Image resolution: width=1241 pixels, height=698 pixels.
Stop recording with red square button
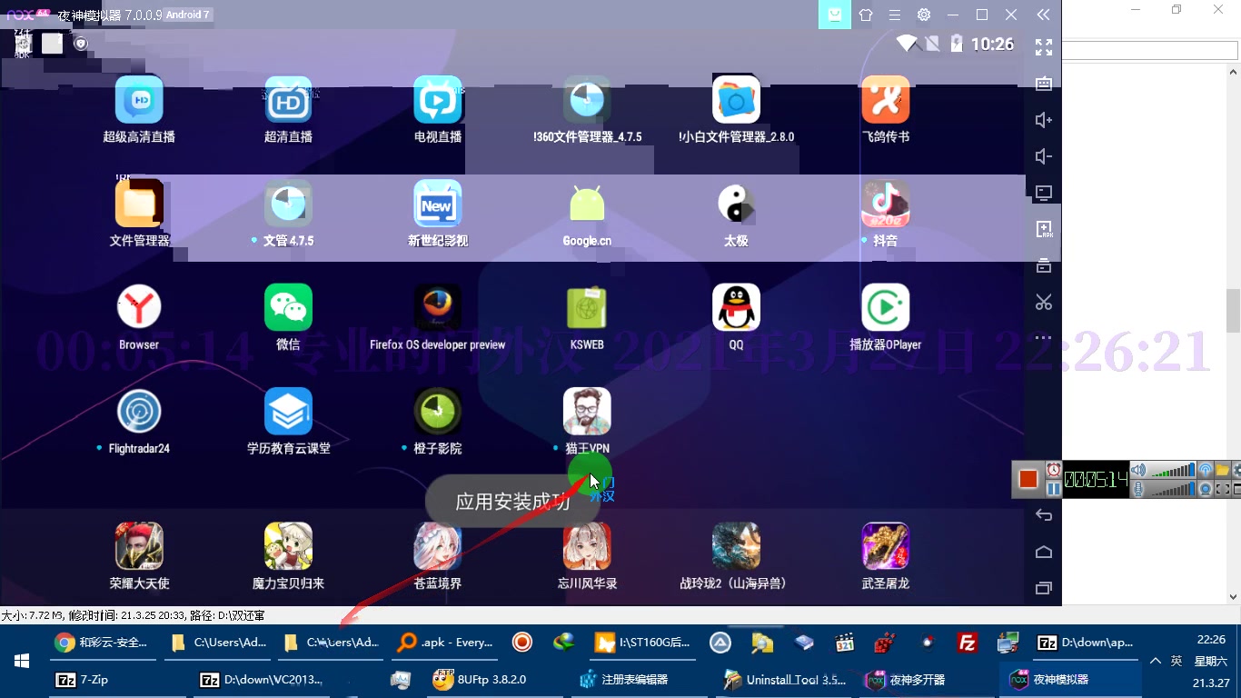click(1028, 479)
